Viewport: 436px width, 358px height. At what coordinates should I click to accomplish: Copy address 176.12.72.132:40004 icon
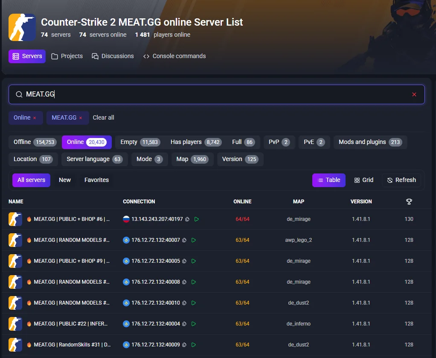coord(184,324)
